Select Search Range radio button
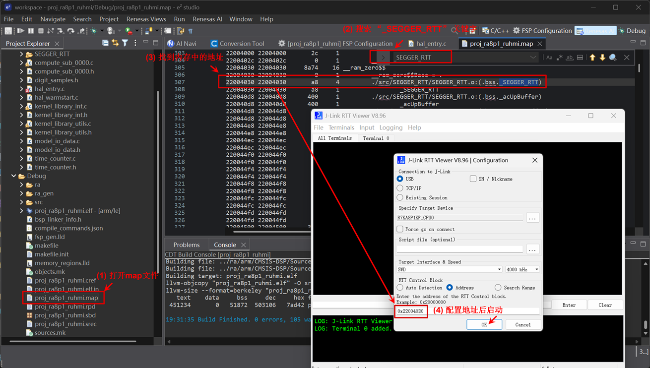The image size is (650, 368). [498, 288]
